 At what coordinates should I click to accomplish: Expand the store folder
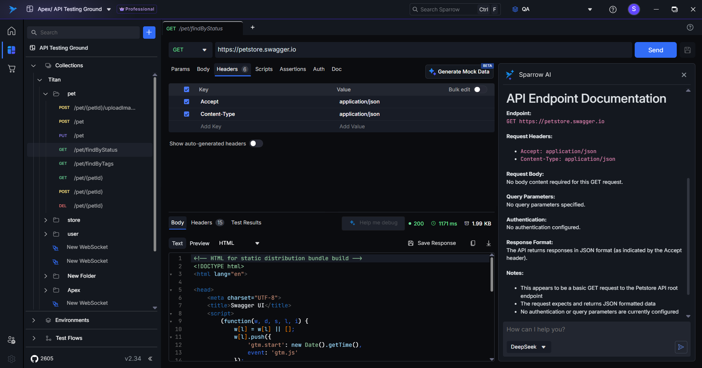[46, 220]
